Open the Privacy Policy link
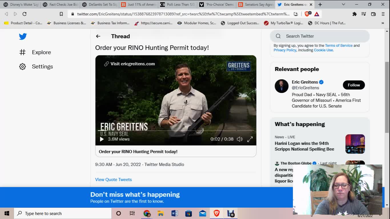The height and width of the screenshot is (219, 390). coord(285,50)
